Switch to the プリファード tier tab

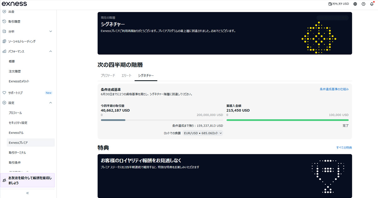[x=108, y=76]
